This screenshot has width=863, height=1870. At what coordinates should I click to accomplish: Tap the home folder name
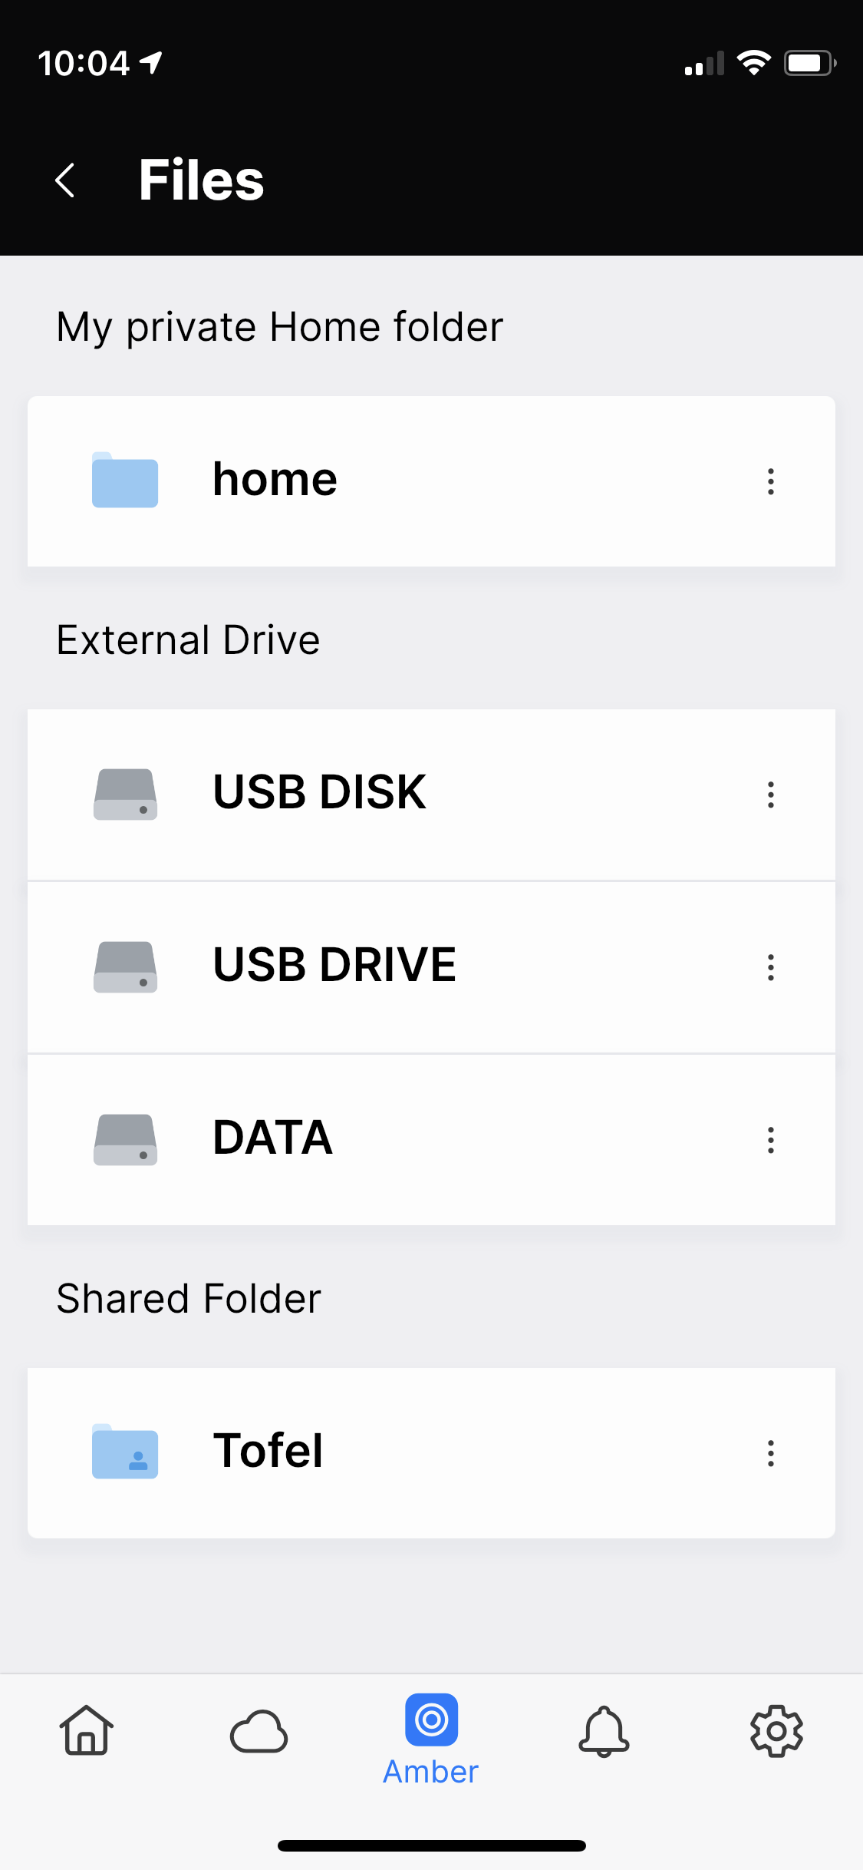[275, 479]
